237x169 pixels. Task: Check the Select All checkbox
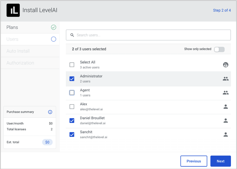[x=72, y=65]
